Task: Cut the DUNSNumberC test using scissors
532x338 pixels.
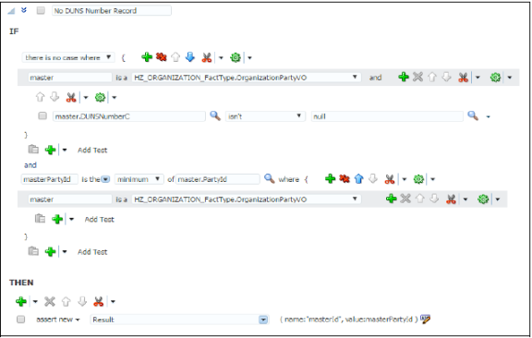Action: tap(70, 97)
